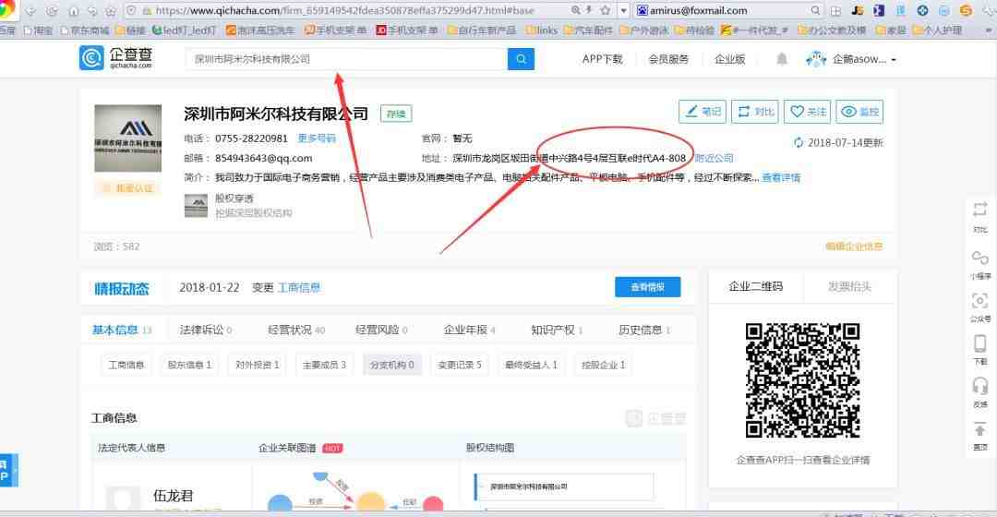Image resolution: width=997 pixels, height=517 pixels.
Task: Click the 企业关联图谱 heading
Action: tap(287, 448)
